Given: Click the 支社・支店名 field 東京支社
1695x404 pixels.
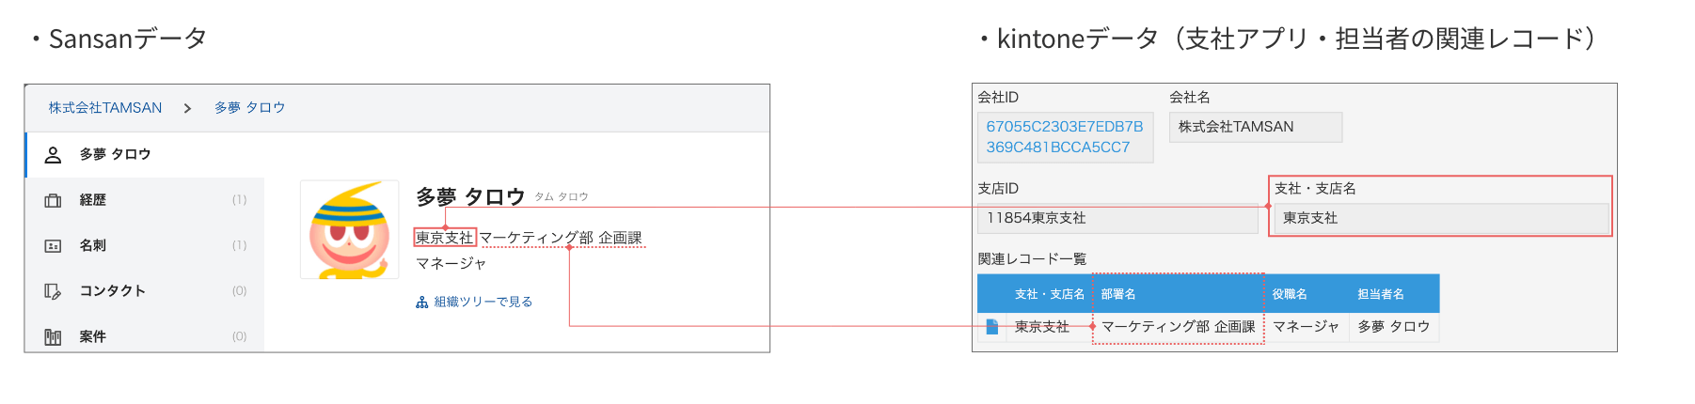Looking at the screenshot, I should coord(1439,218).
